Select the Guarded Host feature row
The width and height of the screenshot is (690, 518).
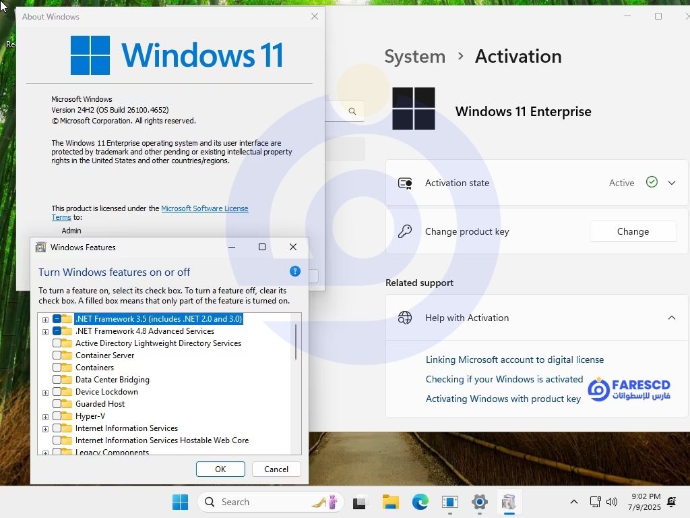point(100,403)
